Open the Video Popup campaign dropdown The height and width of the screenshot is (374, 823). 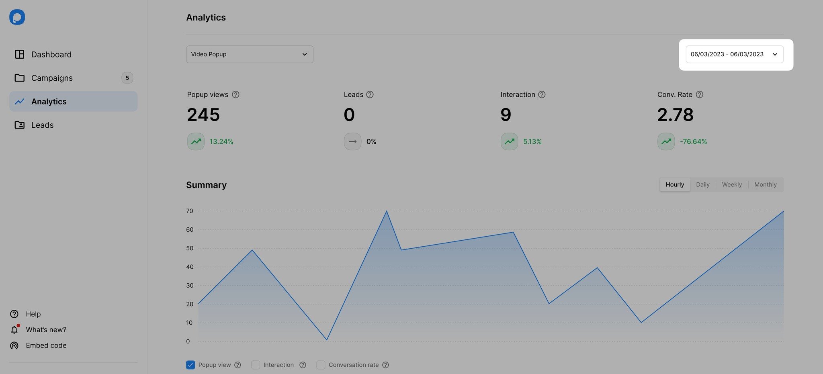coord(250,54)
